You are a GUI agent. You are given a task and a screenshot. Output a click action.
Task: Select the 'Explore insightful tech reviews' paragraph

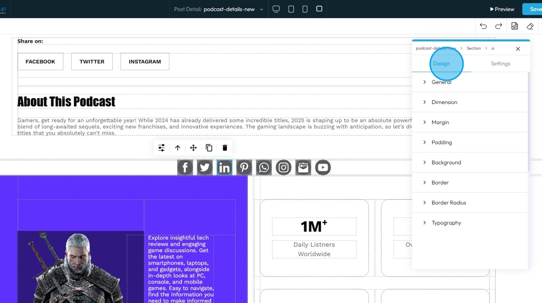(x=181, y=269)
